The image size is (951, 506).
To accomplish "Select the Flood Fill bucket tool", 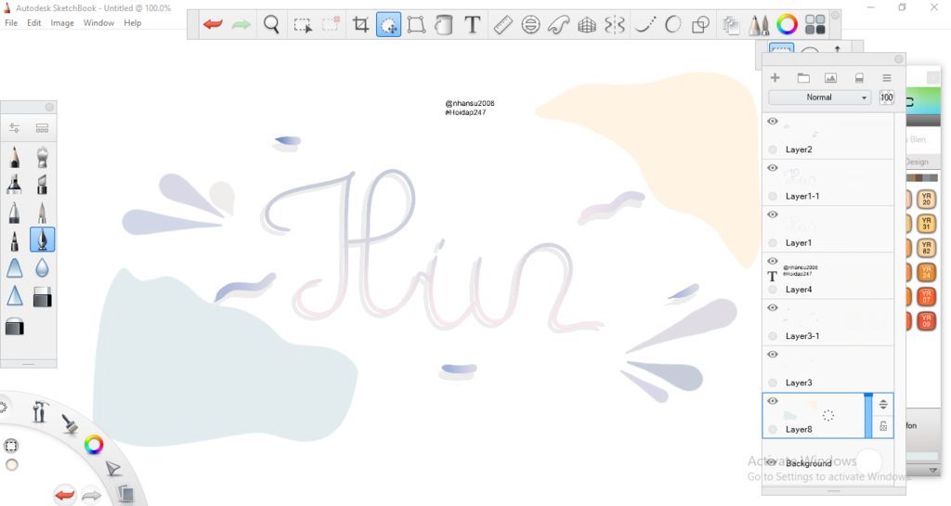I will coord(444,24).
